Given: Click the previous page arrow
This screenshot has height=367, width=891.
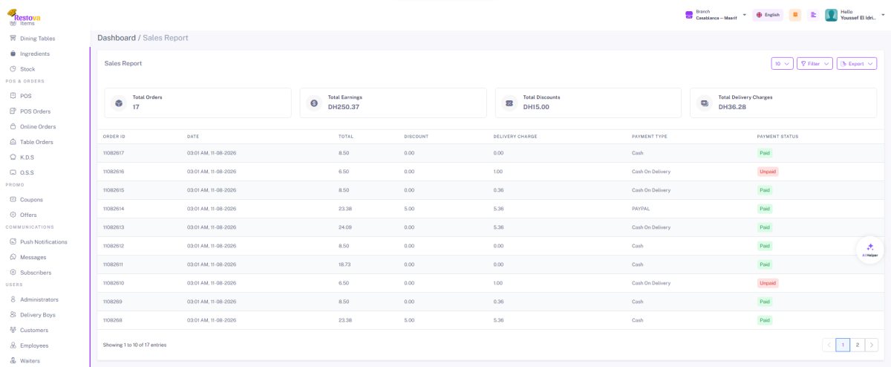Looking at the screenshot, I should pyautogui.click(x=829, y=345).
